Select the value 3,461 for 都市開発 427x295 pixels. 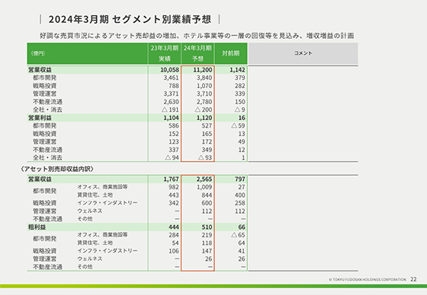[x=171, y=78]
